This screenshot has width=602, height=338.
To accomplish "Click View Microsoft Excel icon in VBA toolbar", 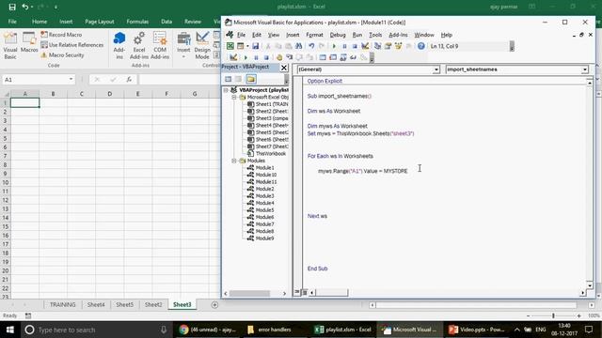I will [x=230, y=46].
